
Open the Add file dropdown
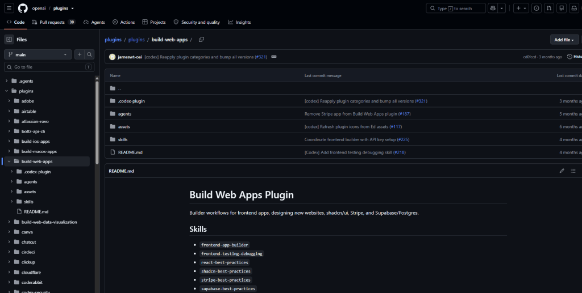click(x=564, y=40)
